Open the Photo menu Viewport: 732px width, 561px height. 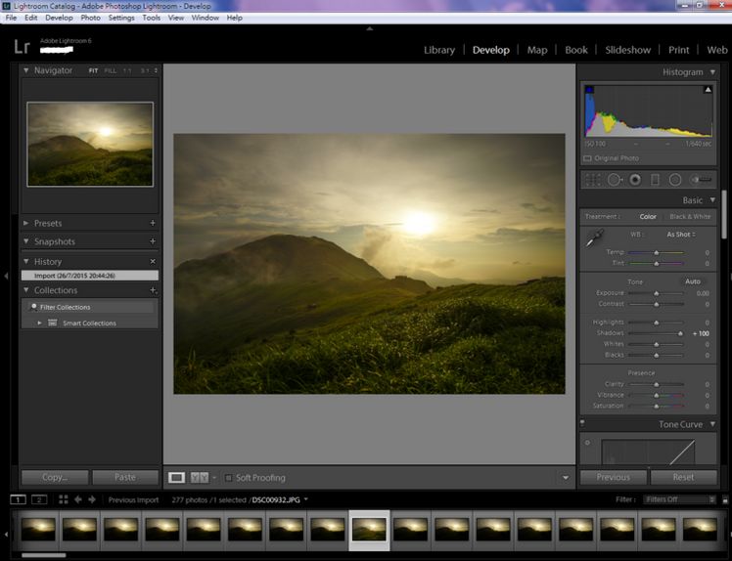tap(90, 18)
